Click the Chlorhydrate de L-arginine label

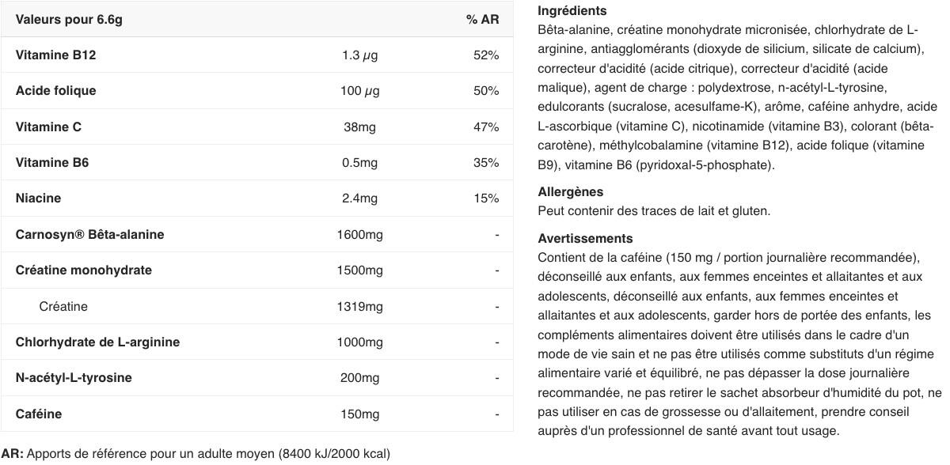coord(97,342)
